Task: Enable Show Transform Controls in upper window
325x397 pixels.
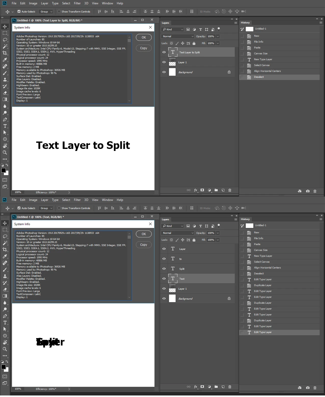Action: pos(59,11)
